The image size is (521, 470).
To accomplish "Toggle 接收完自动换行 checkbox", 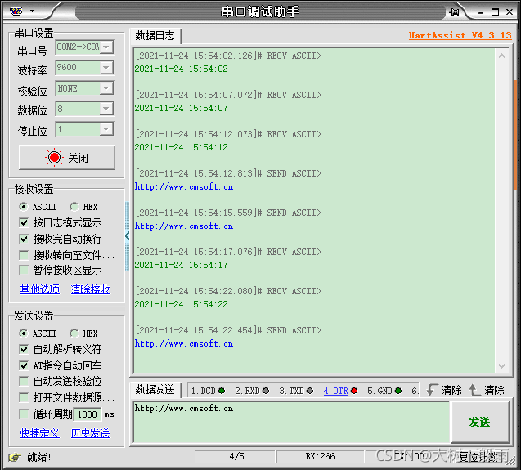I will coord(24,239).
